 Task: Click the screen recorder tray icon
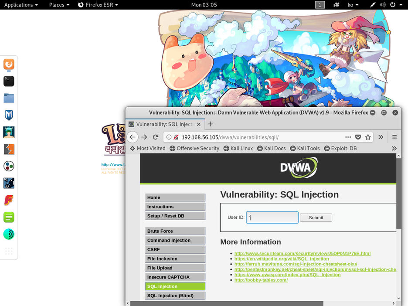pyautogui.click(x=336, y=5)
